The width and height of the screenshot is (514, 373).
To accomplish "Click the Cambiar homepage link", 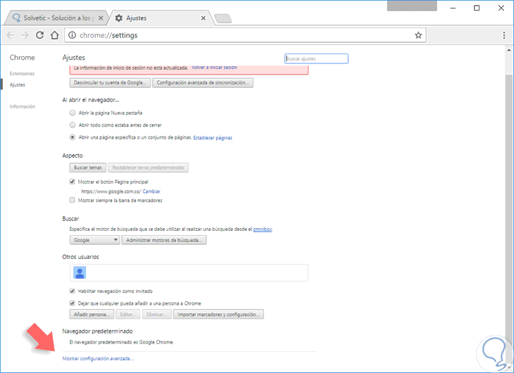I will (151, 191).
